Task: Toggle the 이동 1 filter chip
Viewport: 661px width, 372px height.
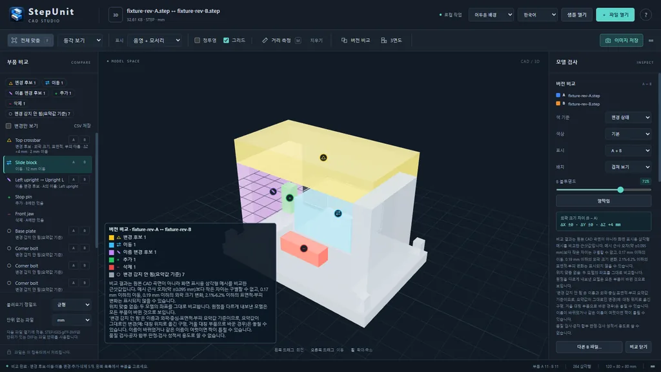Action: click(x=54, y=83)
